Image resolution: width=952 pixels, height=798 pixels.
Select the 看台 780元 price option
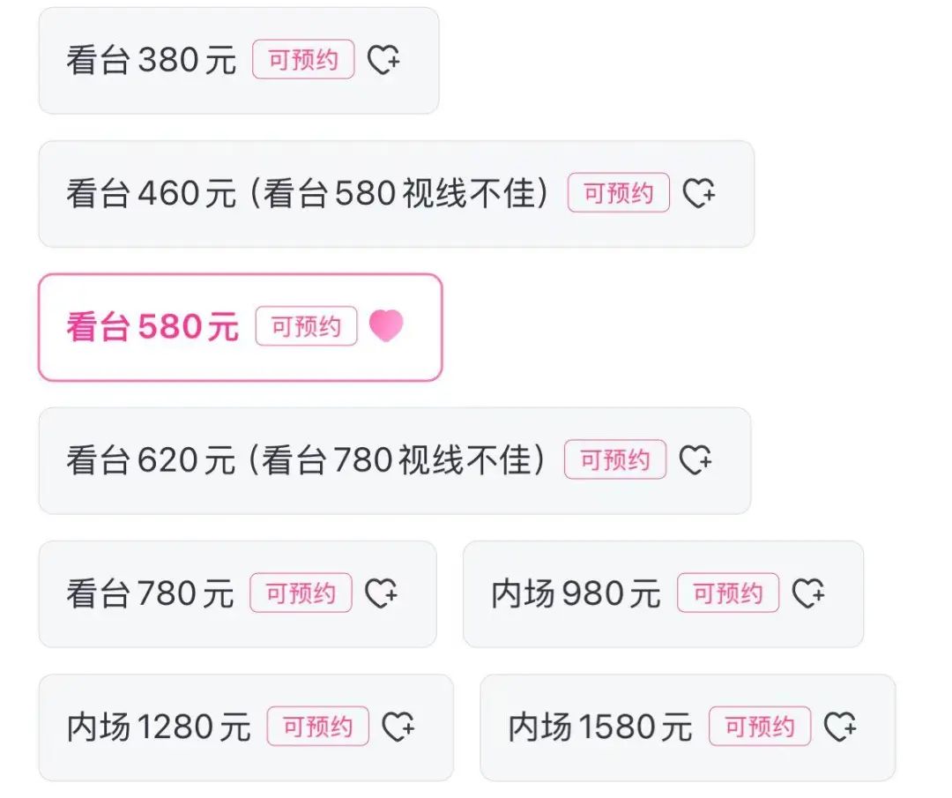(237, 594)
